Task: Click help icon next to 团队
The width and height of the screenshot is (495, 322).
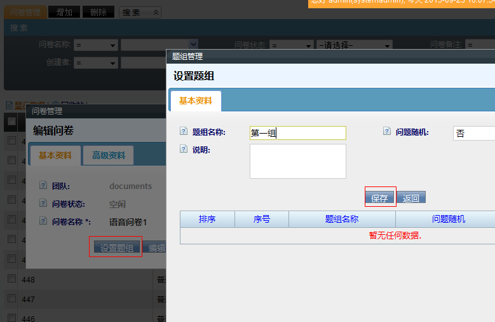Action: click(43, 186)
